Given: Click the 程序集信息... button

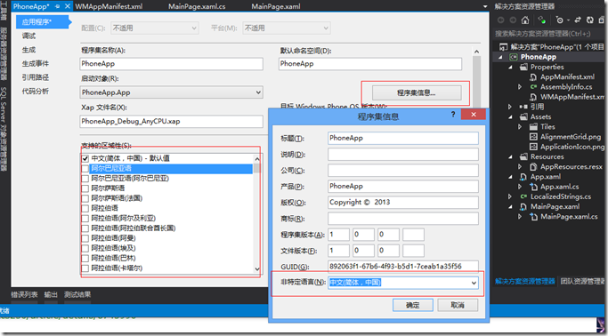Looking at the screenshot, I should coord(417,93).
